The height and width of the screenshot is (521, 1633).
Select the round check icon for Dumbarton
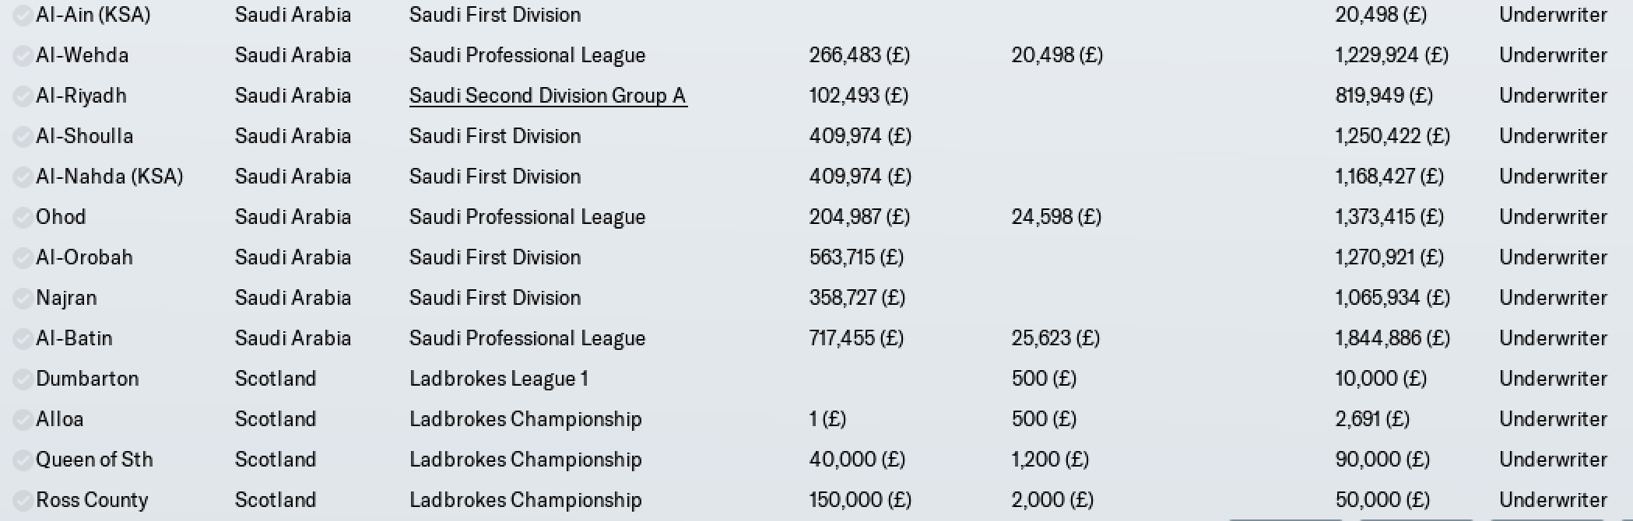click(x=23, y=379)
